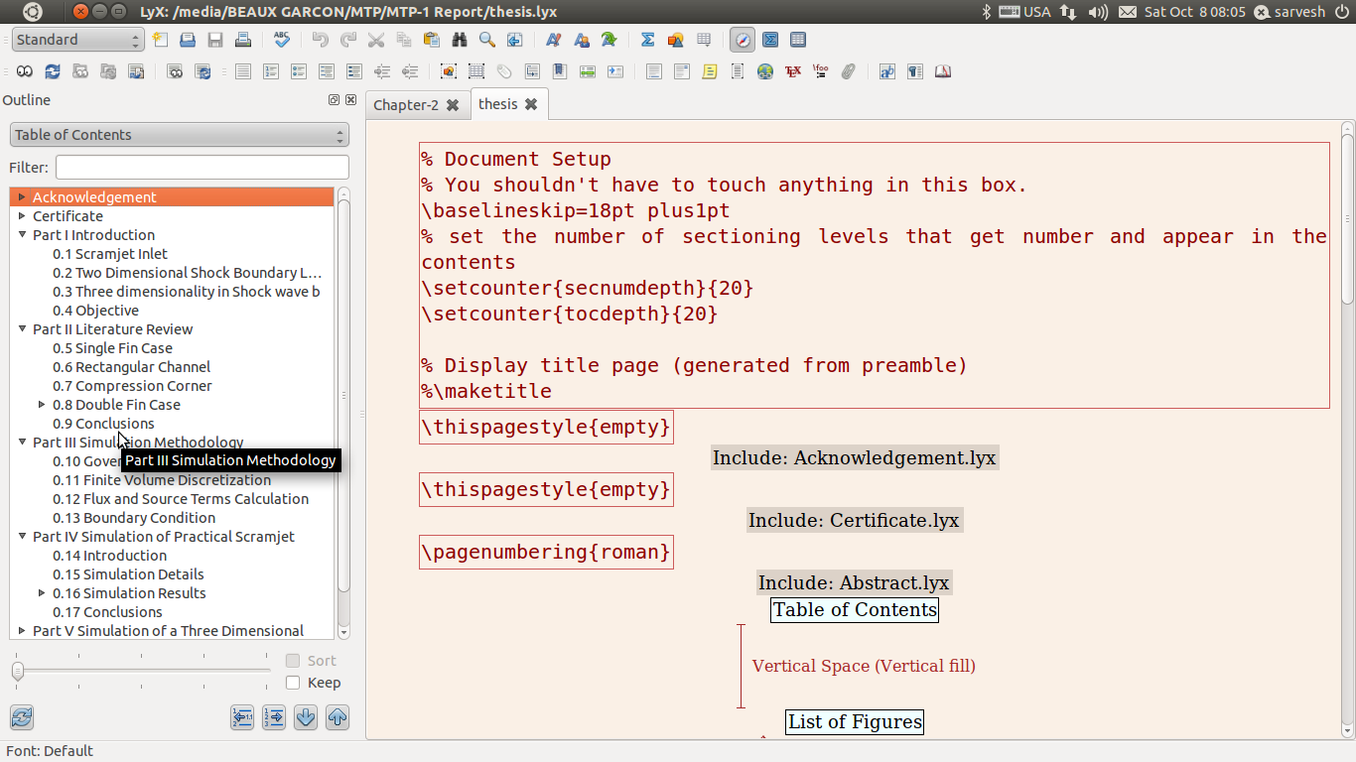Image resolution: width=1356 pixels, height=762 pixels.
Task: Expand the Certificate outline entry
Action: point(22,215)
